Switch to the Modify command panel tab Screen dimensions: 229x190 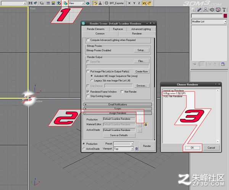click(x=199, y=10)
